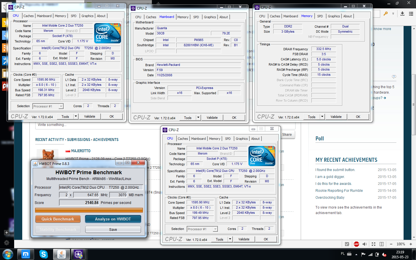
Task: Click the network signal icon in system tray
Action: pos(370,255)
